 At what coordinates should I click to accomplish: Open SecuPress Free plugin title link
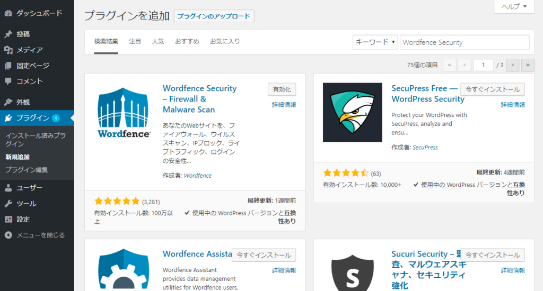428,94
